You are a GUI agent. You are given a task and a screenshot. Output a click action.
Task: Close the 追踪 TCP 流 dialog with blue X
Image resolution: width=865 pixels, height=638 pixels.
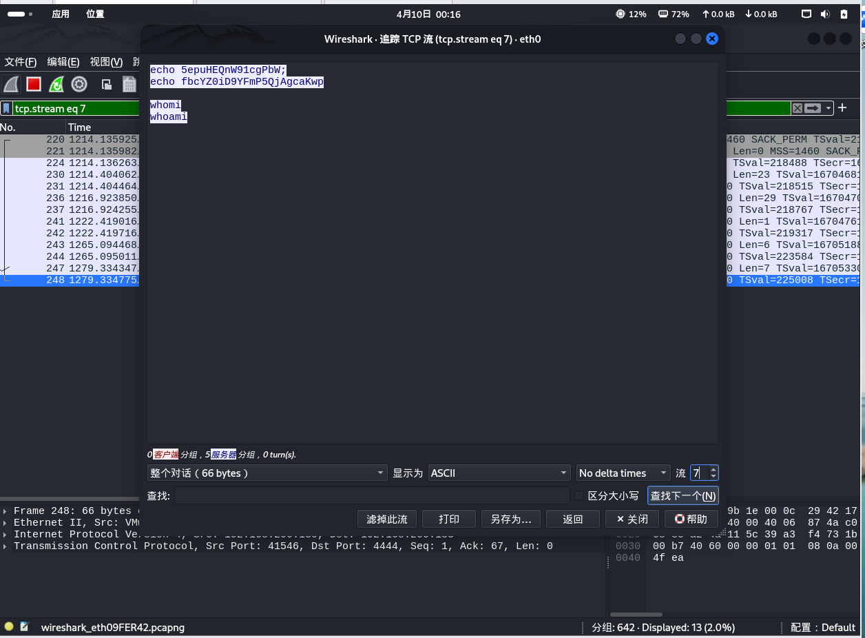click(712, 39)
